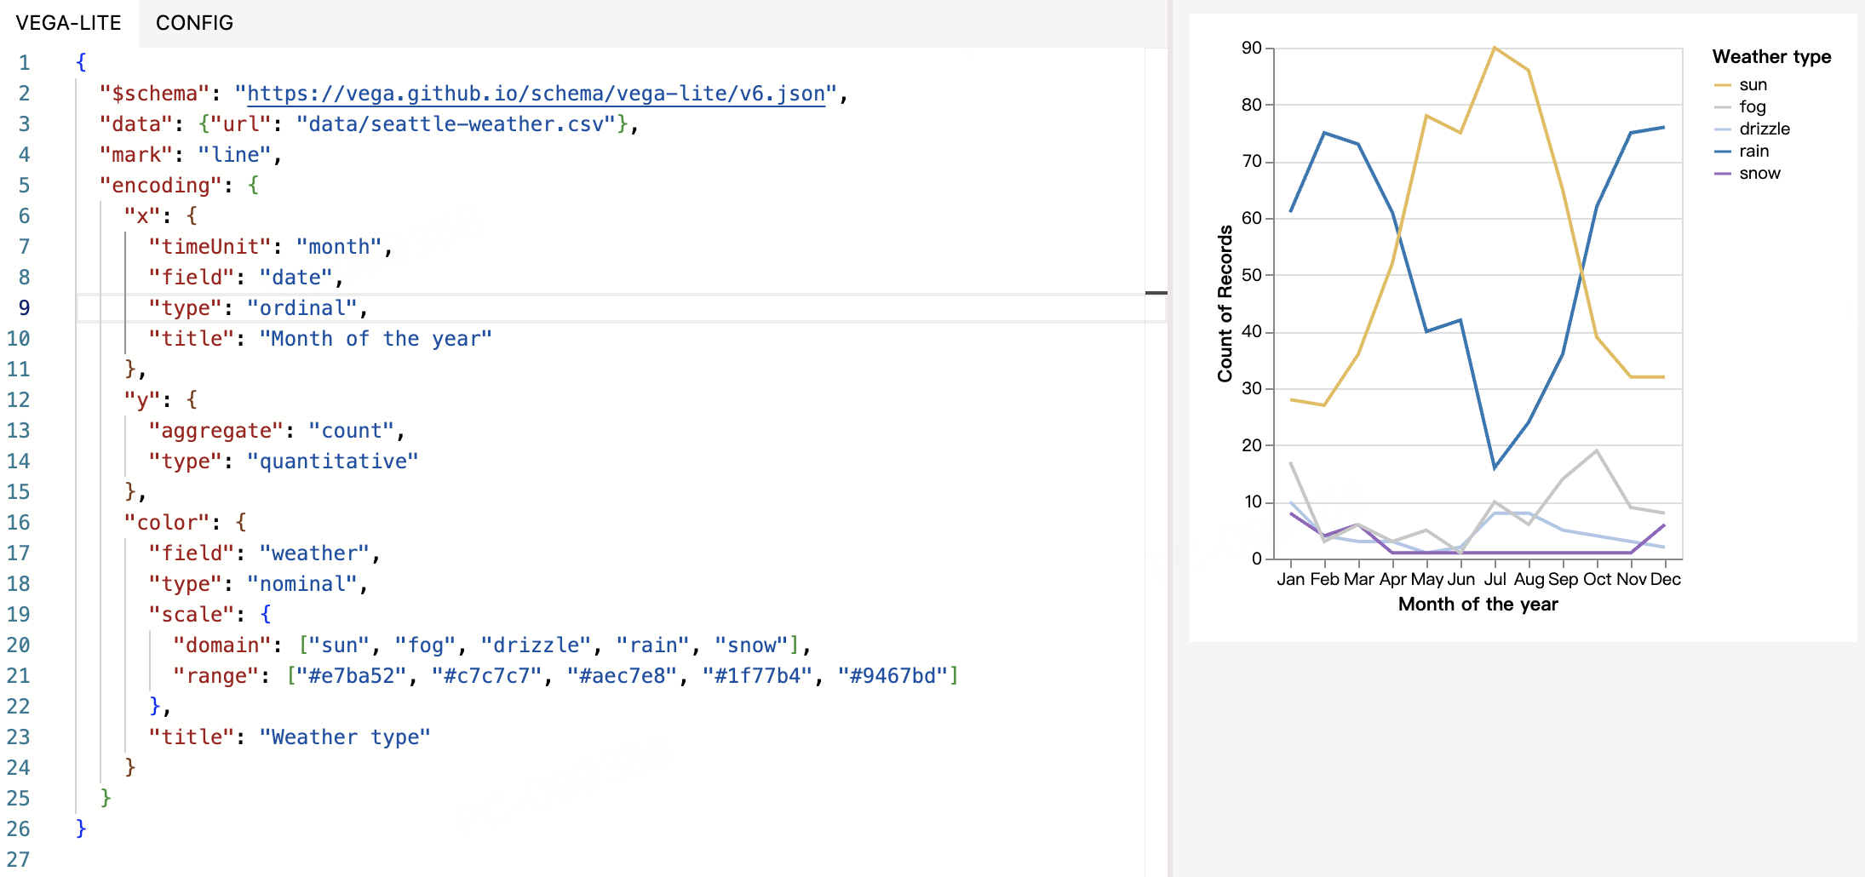The height and width of the screenshot is (877, 1865).
Task: Click the "quantitative" value in the code
Action: [x=332, y=461]
